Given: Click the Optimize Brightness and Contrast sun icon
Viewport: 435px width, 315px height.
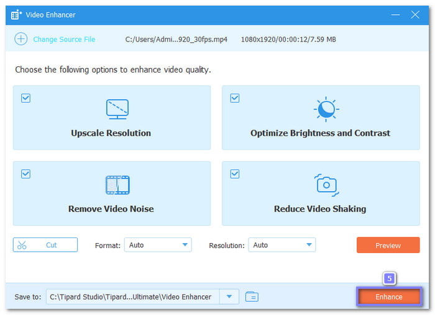Looking at the screenshot, I should [x=324, y=109].
